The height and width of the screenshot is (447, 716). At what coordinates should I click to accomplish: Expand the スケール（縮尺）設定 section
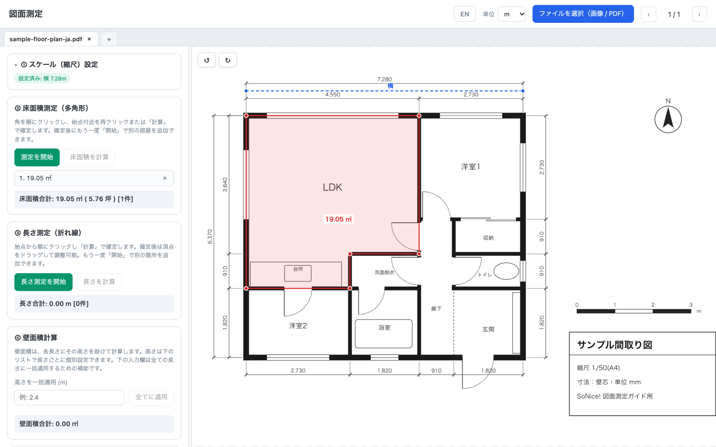(x=56, y=64)
